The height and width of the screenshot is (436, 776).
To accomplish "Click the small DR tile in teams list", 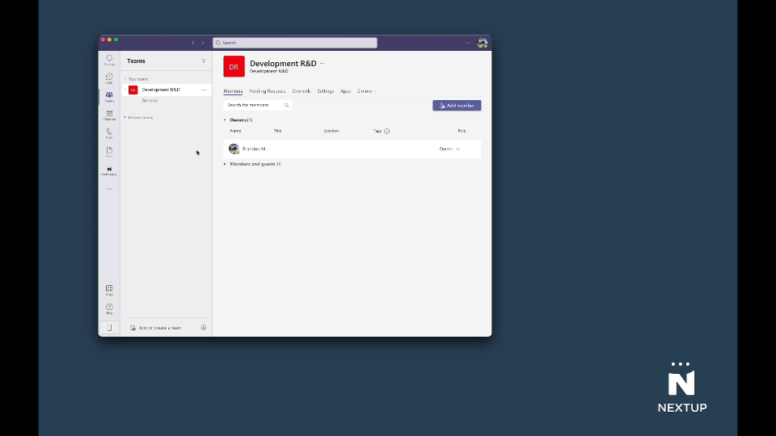I will pos(133,90).
